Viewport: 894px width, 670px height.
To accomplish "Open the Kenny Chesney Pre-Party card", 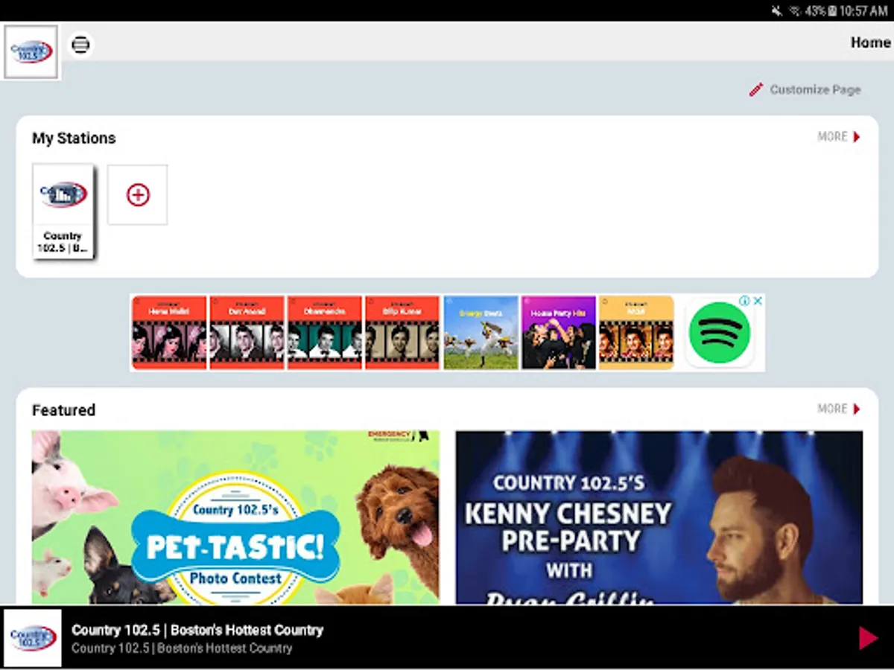I will (x=659, y=517).
